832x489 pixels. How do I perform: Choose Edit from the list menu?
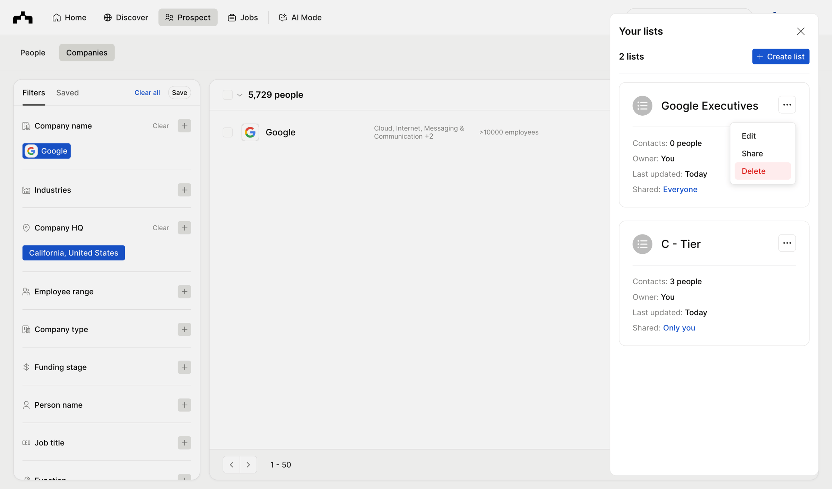(x=763, y=136)
